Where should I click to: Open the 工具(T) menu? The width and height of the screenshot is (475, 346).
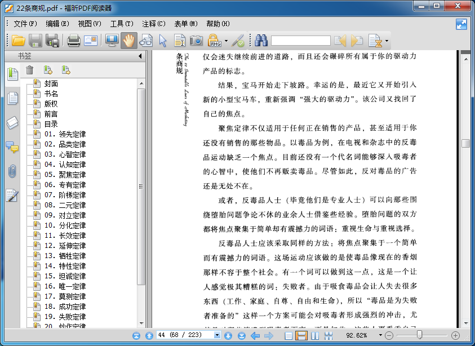click(122, 24)
